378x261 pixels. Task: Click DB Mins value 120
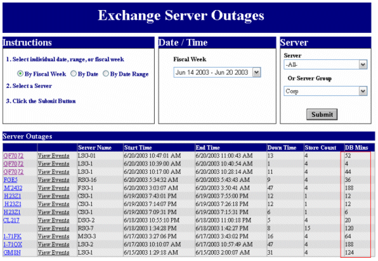click(x=349, y=228)
